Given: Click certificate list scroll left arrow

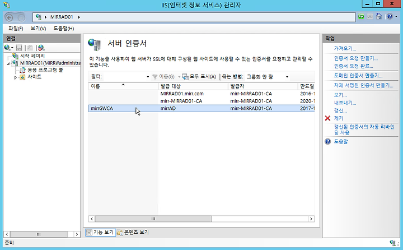Looking at the screenshot, I should click(x=92, y=219).
